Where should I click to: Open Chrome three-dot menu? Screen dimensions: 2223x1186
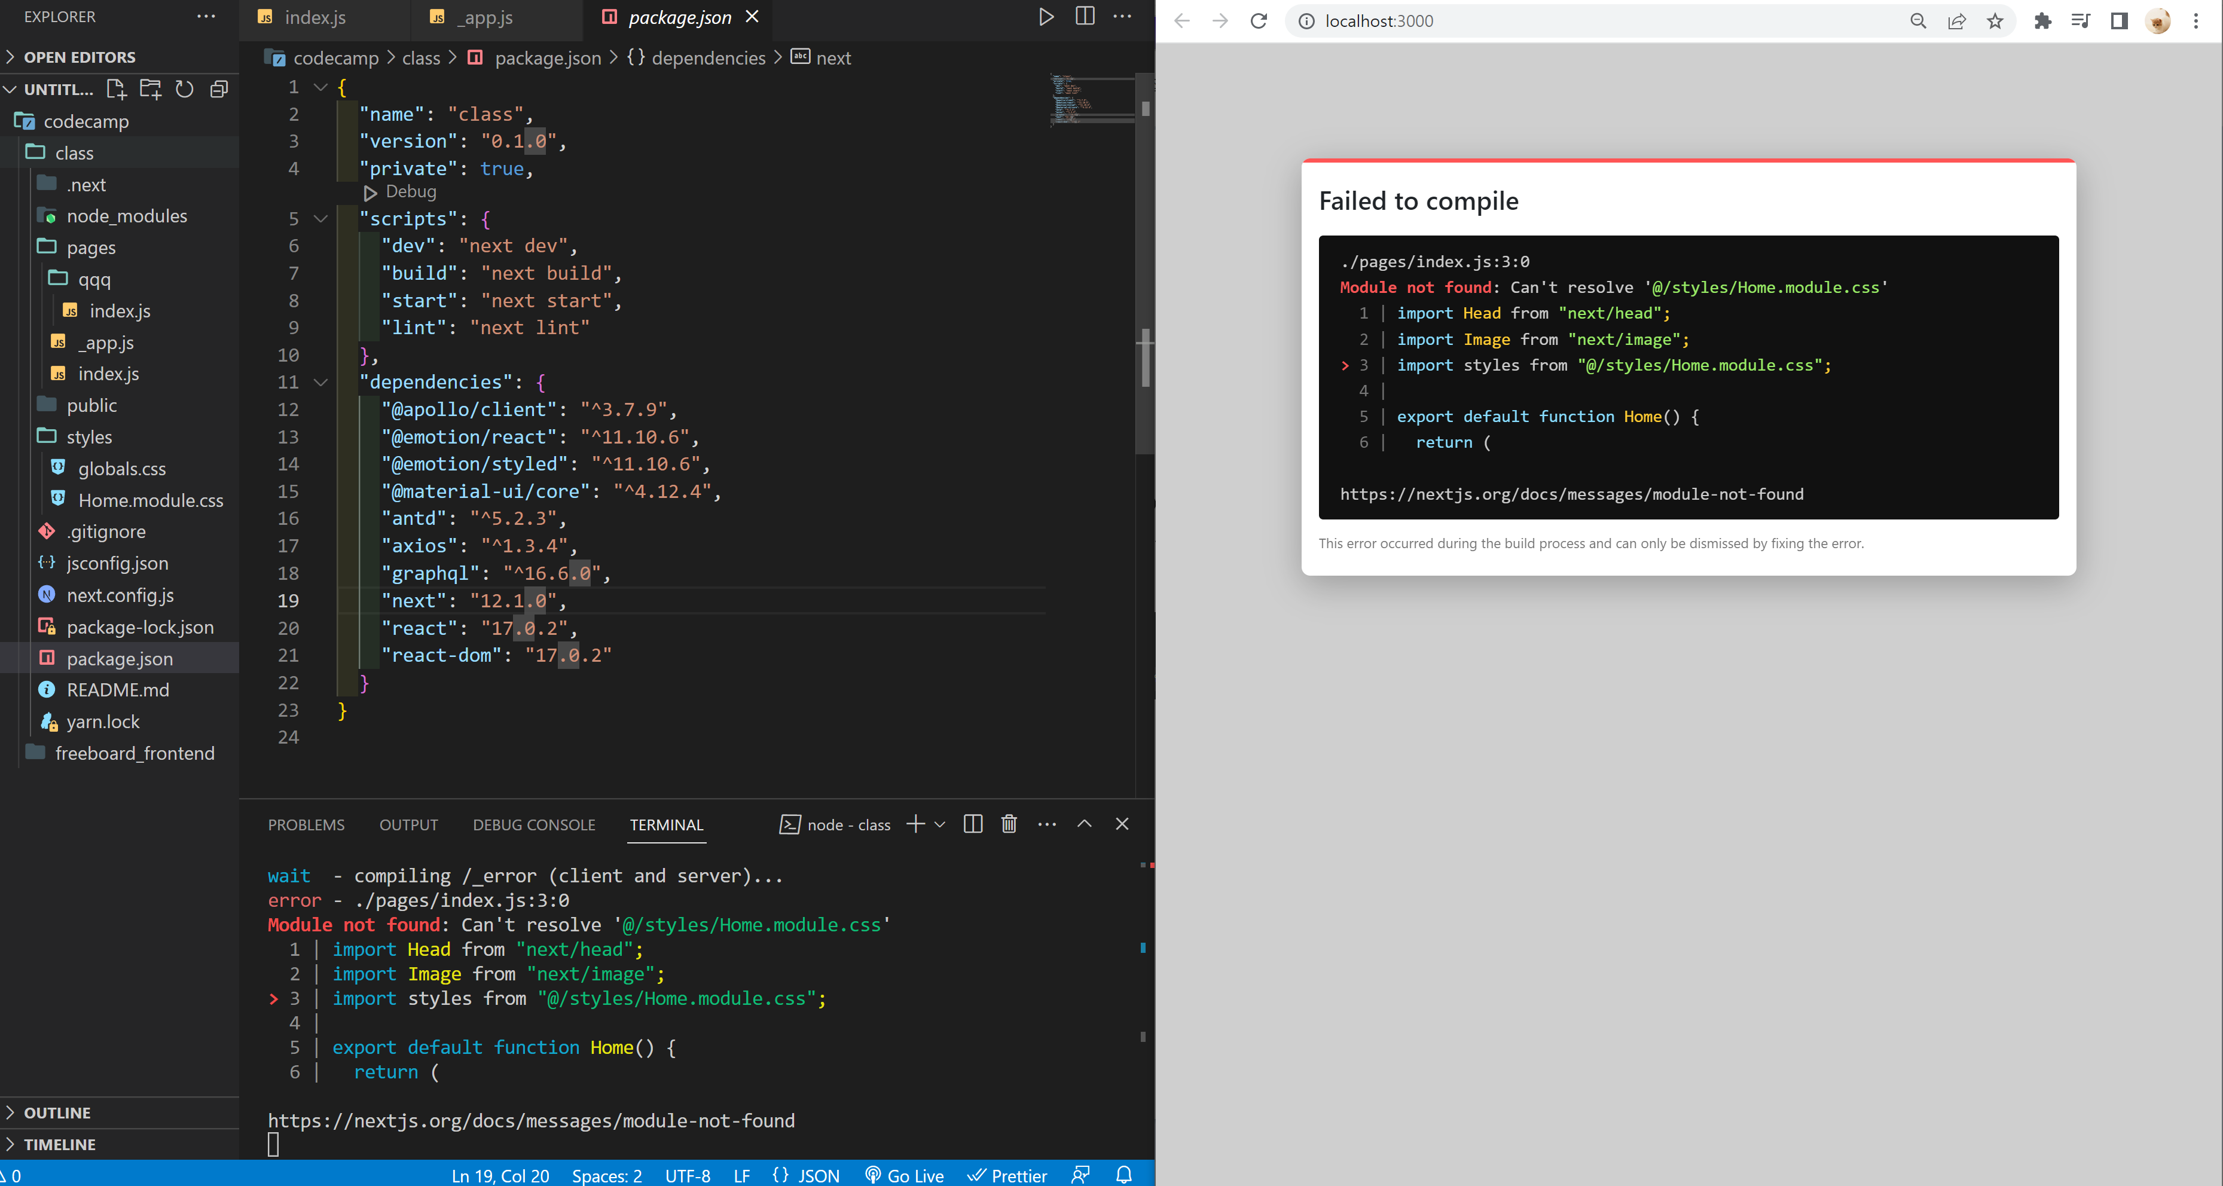click(x=2196, y=21)
